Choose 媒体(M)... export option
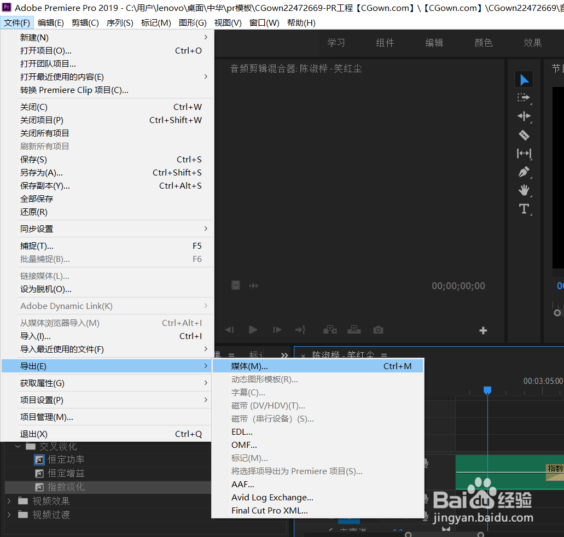This screenshot has width=564, height=537. pos(318,366)
